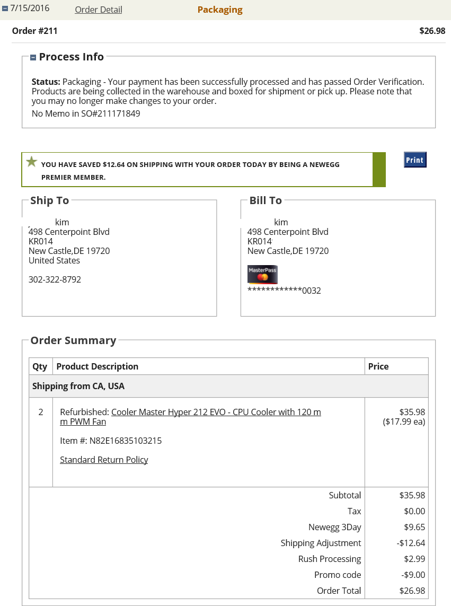This screenshot has height=606, width=451.
Task: Click item number N82E16835103215
Action: point(111,441)
